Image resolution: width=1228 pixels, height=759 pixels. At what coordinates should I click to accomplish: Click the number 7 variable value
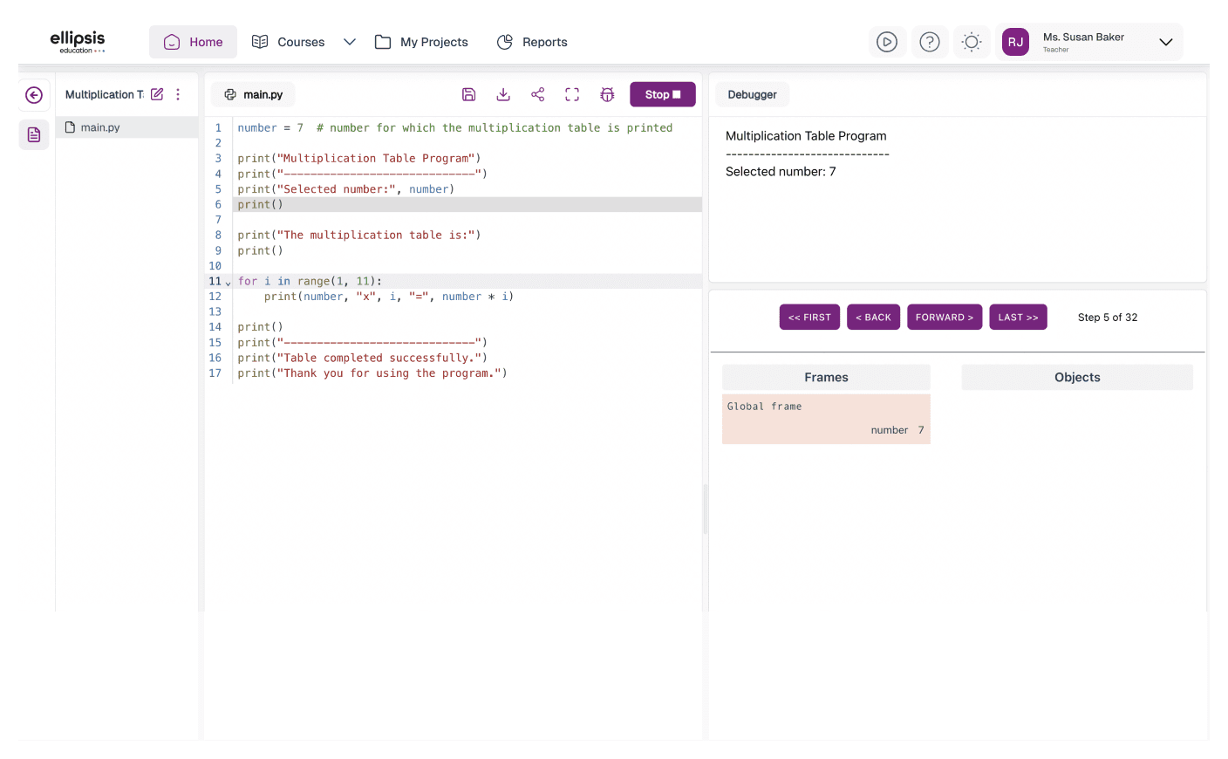click(921, 430)
